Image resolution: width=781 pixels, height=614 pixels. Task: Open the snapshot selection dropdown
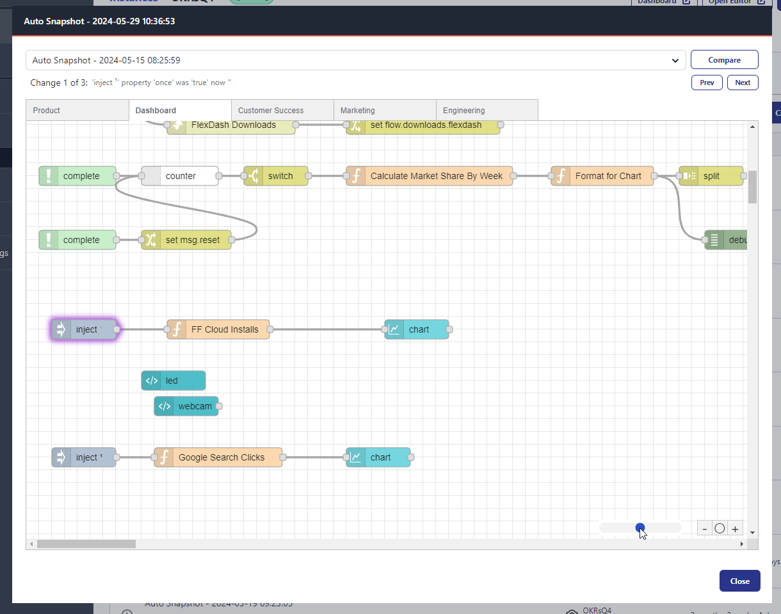(x=675, y=59)
